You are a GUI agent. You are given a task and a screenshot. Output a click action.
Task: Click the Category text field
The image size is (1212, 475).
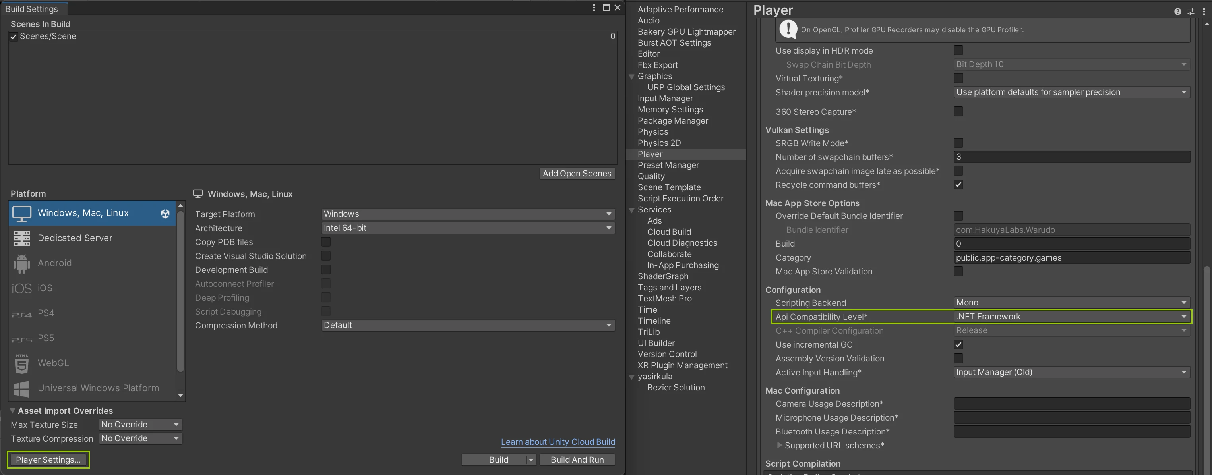pos(1071,258)
